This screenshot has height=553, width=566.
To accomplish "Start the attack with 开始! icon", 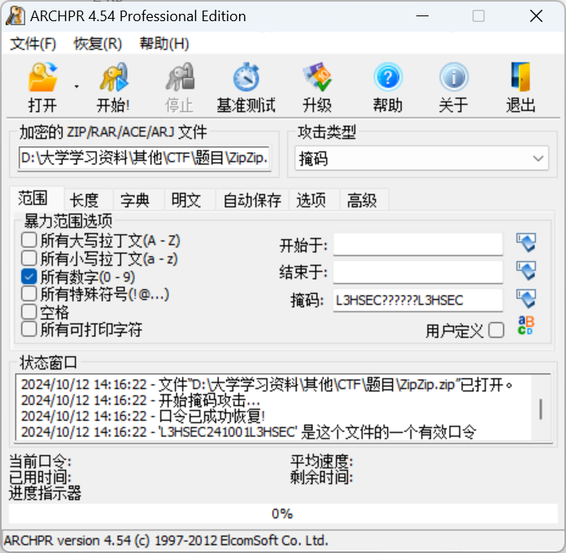I will [x=113, y=79].
